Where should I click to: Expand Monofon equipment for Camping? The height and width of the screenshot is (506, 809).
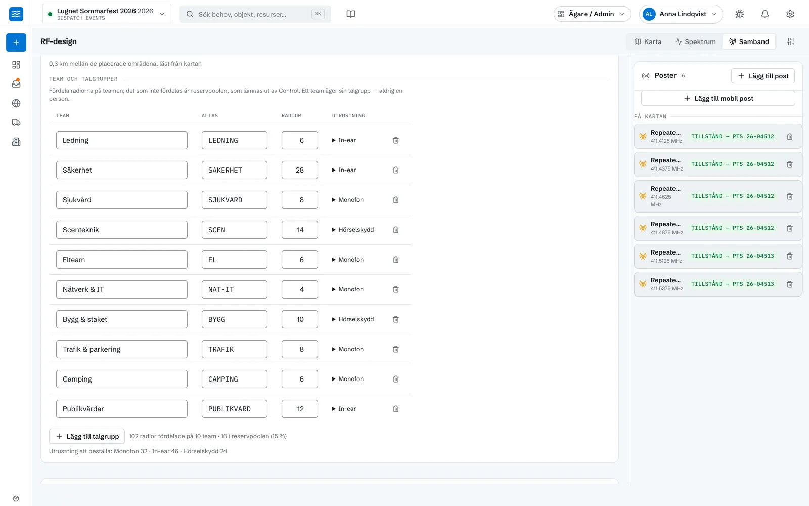pyautogui.click(x=347, y=379)
